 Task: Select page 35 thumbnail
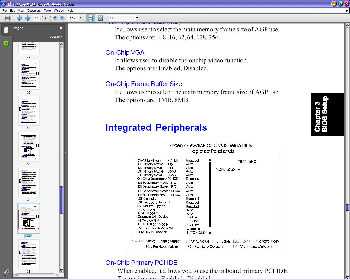[x=29, y=147]
